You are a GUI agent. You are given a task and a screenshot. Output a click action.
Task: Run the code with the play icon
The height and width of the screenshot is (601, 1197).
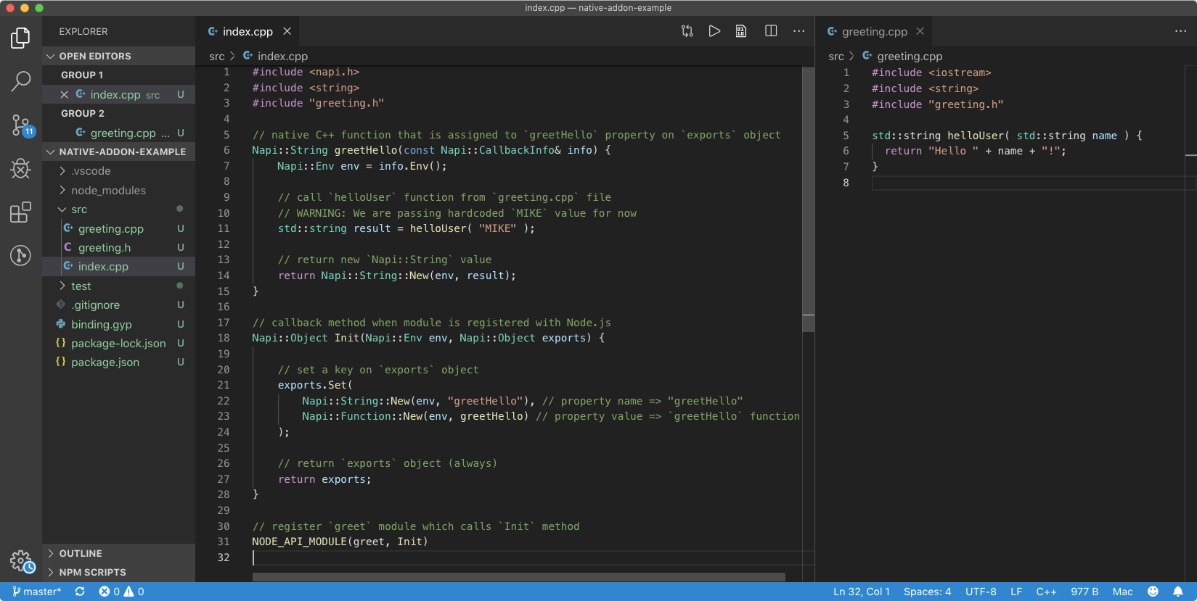coord(714,31)
